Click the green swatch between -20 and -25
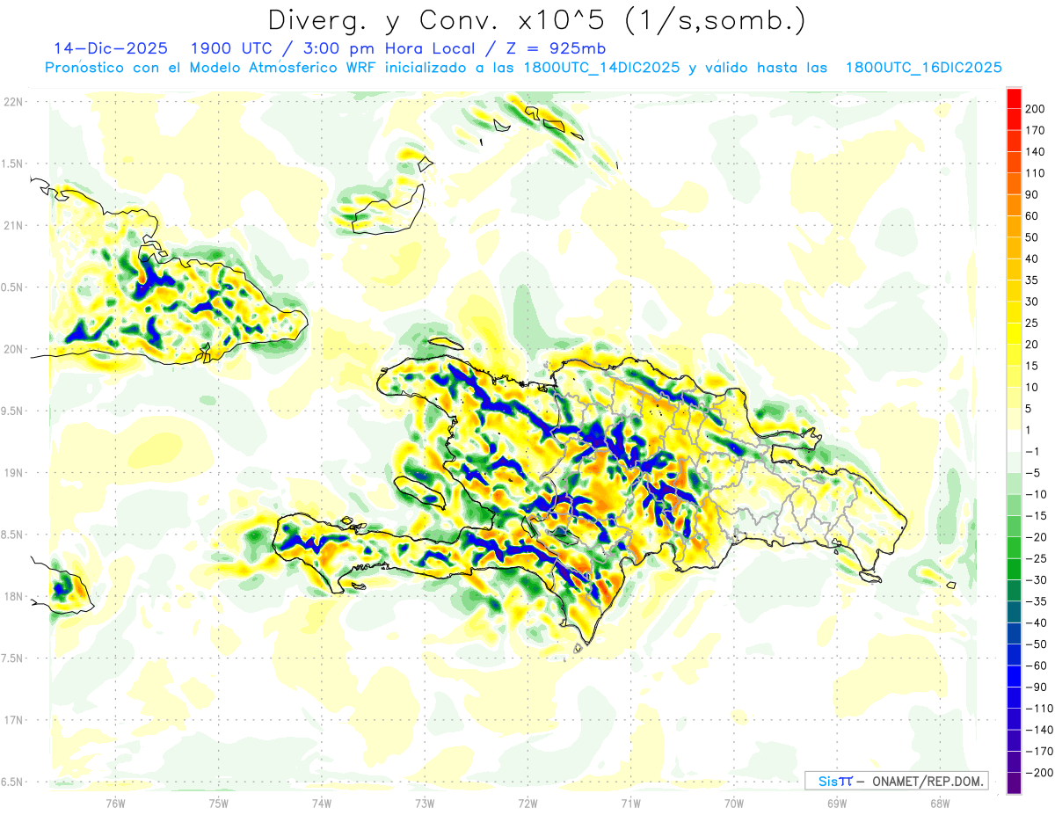The image size is (1055, 815). [x=1014, y=548]
